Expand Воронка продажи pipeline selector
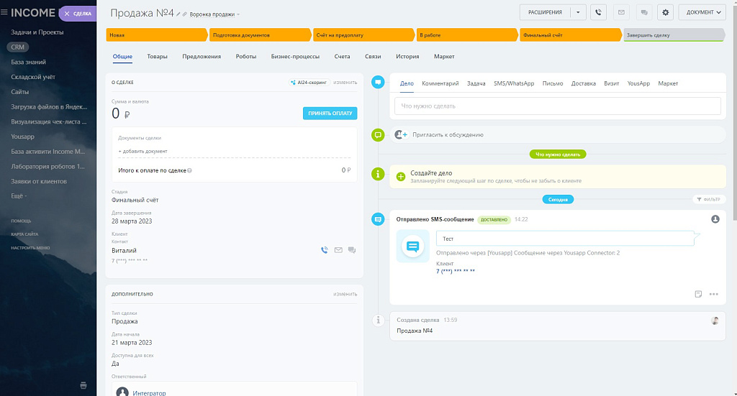 (x=214, y=14)
